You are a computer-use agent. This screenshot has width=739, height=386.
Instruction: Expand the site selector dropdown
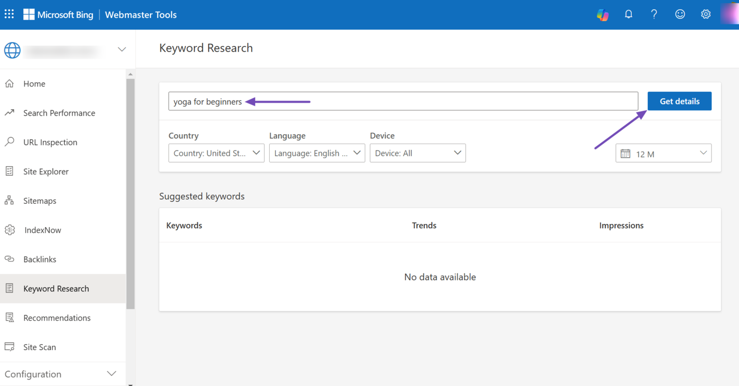[121, 49]
